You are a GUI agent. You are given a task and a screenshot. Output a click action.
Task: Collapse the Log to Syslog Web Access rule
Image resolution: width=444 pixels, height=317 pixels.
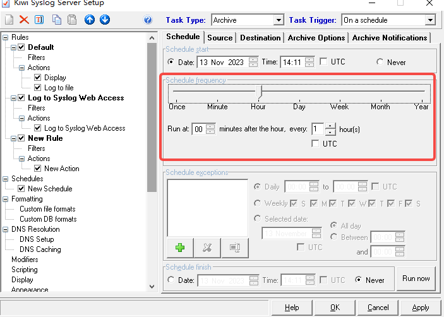point(14,99)
